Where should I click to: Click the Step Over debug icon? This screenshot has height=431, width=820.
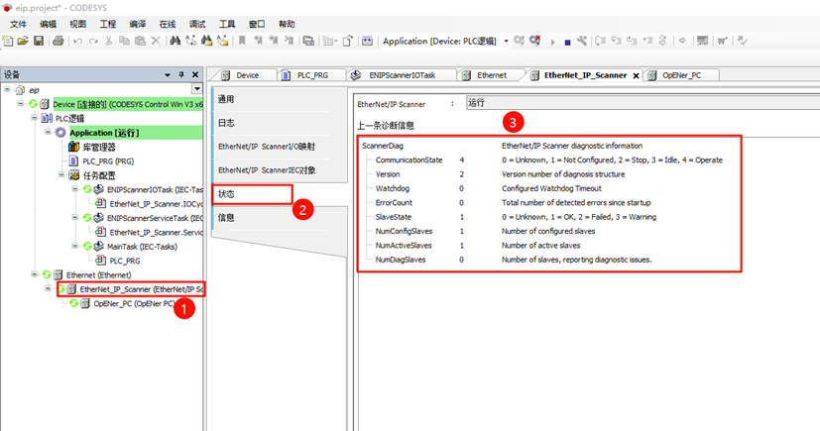pyautogui.click(x=600, y=41)
